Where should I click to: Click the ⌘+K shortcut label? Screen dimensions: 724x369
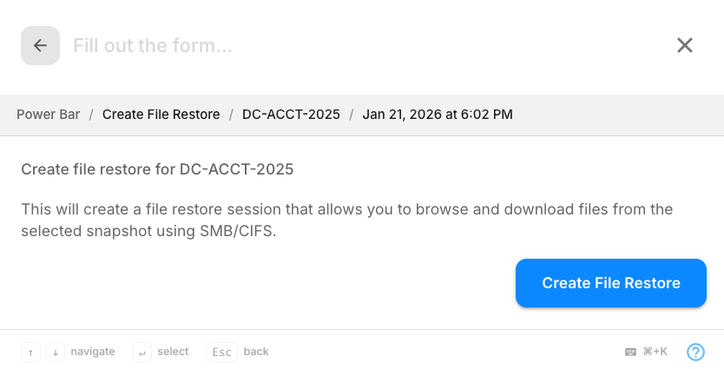(x=655, y=352)
